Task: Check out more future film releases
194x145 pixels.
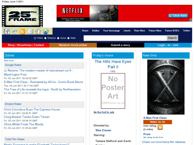Action: pos(164,142)
